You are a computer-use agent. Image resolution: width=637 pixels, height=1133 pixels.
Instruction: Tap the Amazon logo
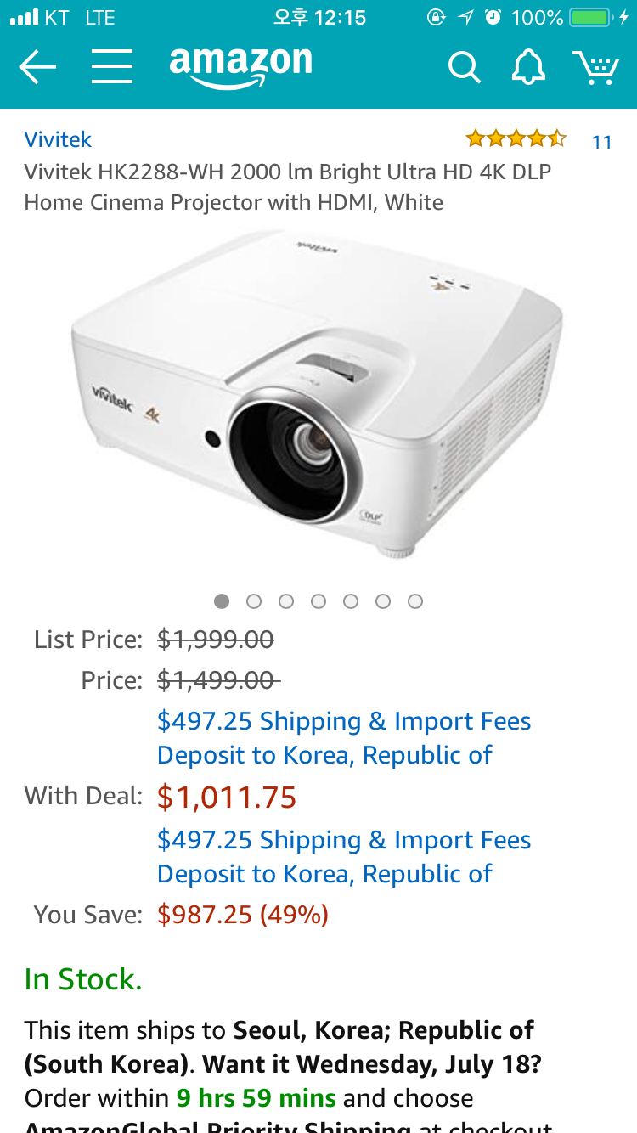pos(241,67)
